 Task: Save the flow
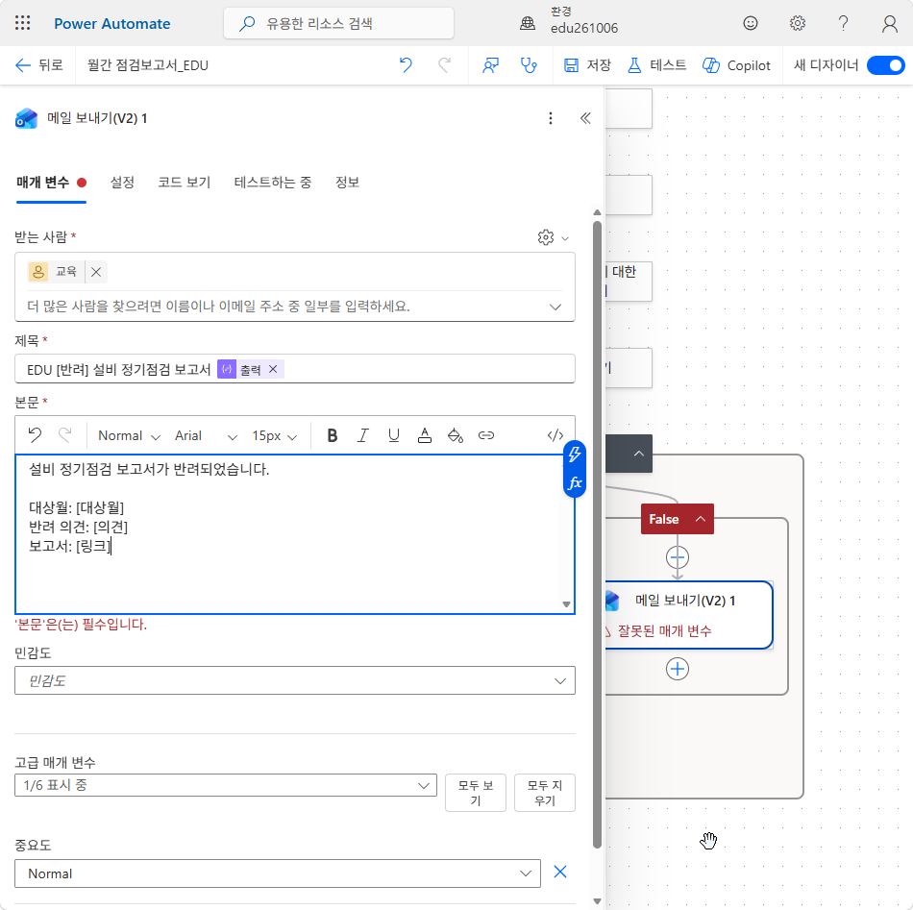[x=587, y=65]
